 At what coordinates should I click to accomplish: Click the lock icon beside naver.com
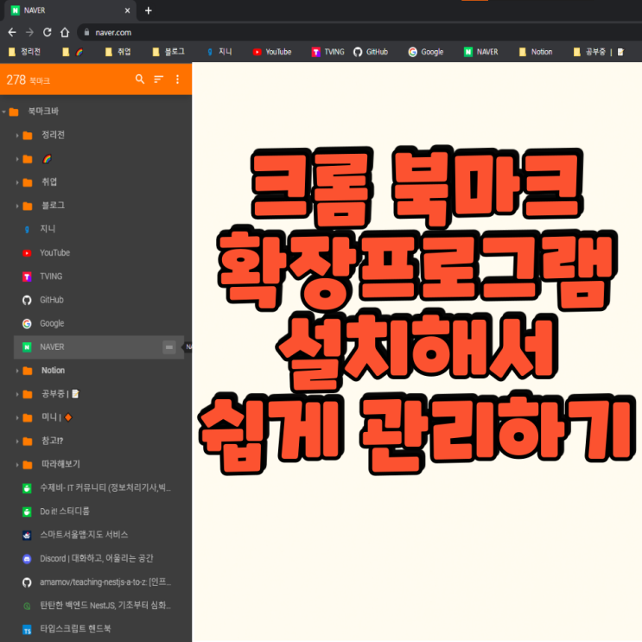pos(86,32)
